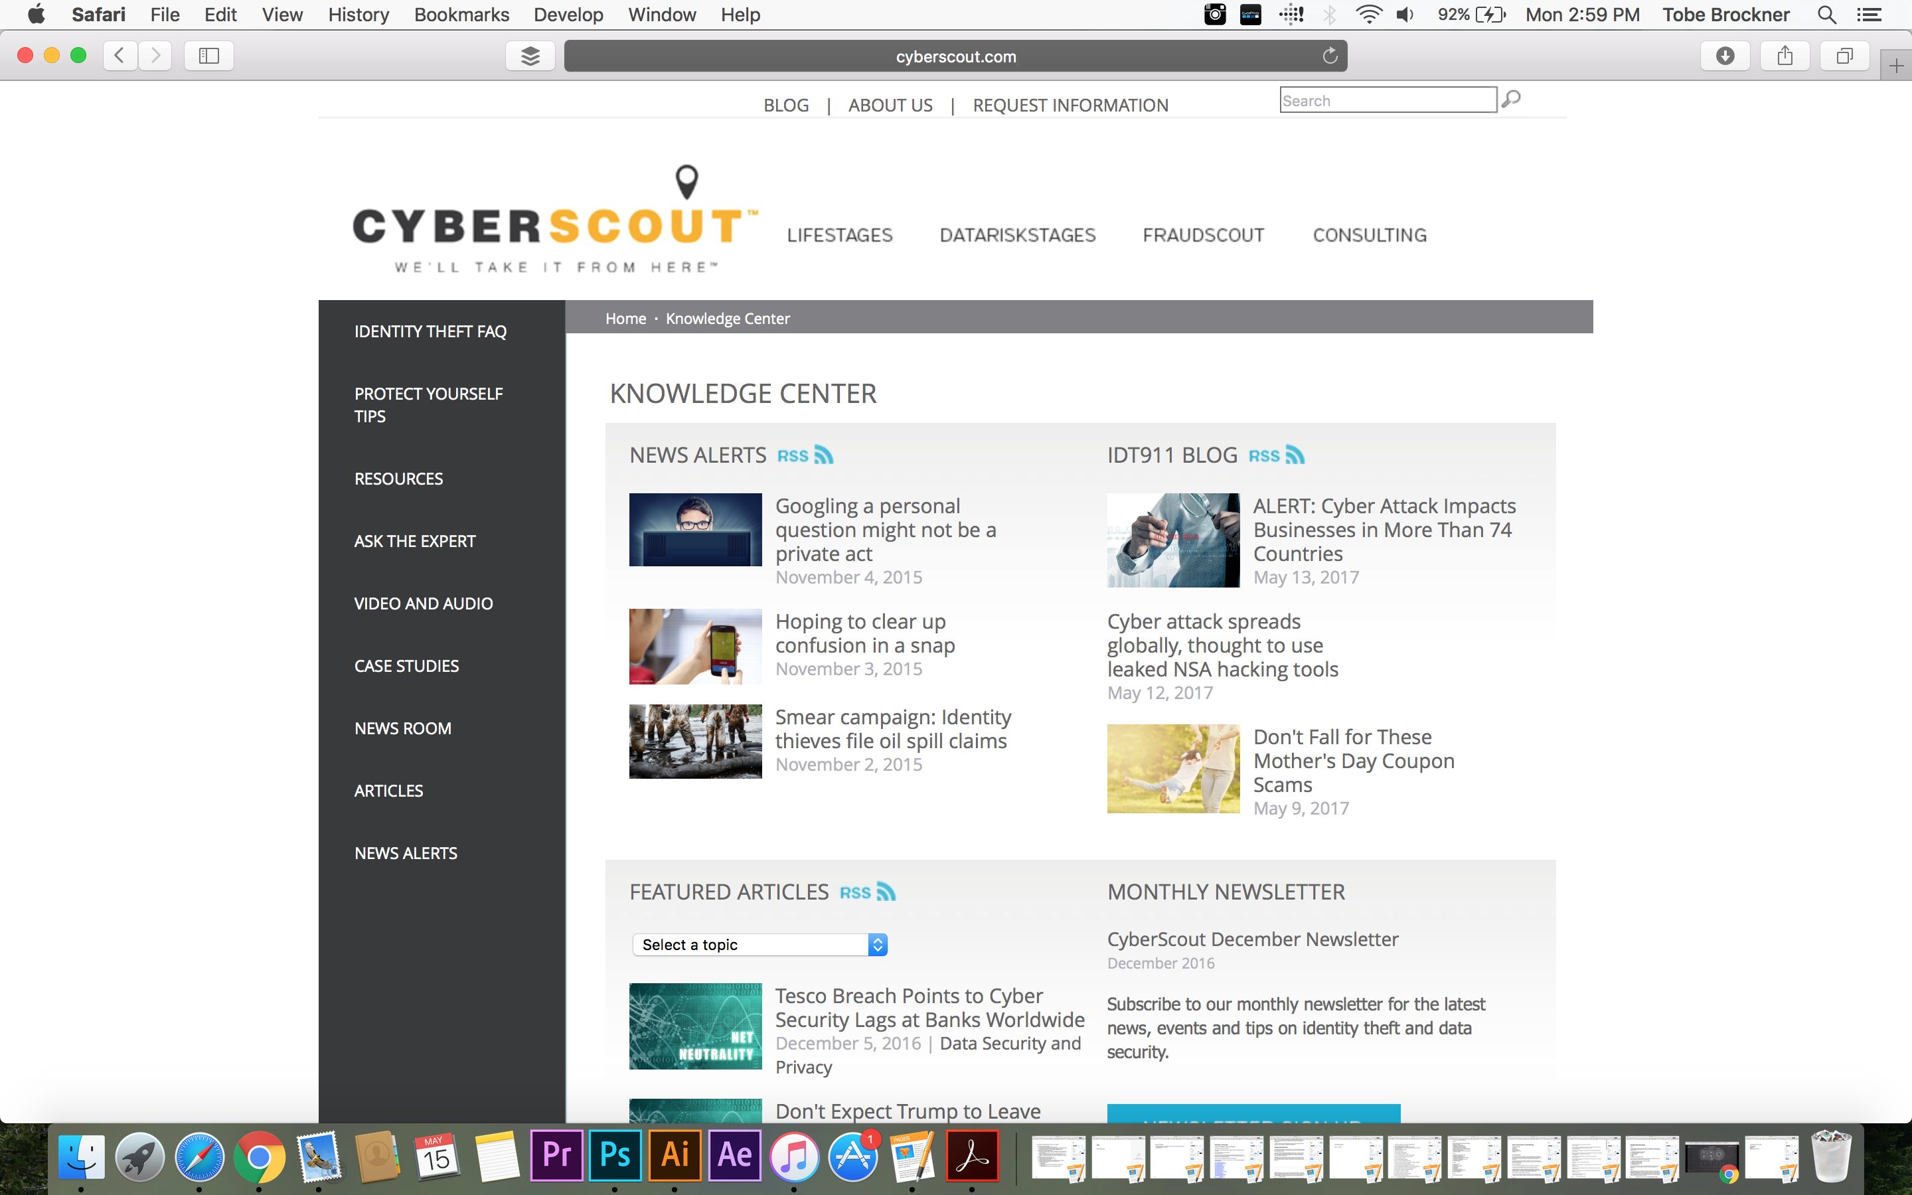
Task: Open CASE STUDIES in sidebar
Action: point(406,667)
